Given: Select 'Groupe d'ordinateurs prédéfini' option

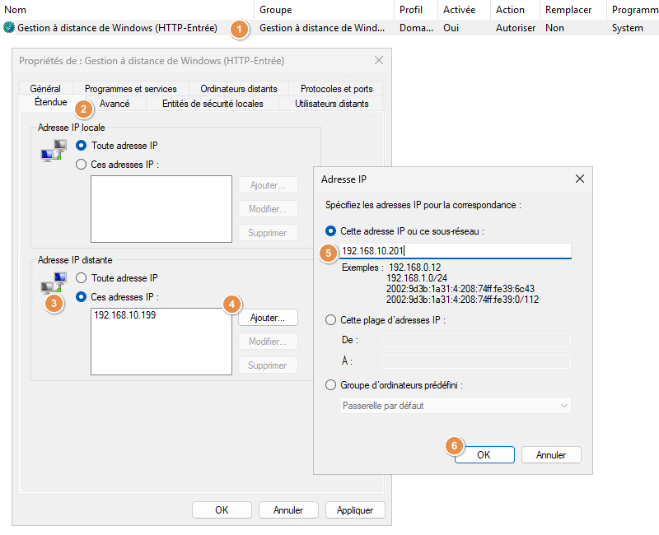Looking at the screenshot, I should (331, 384).
